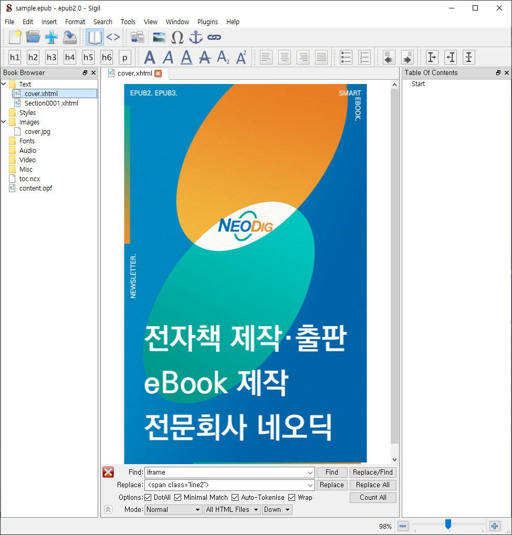Viewport: 512px width, 535px height.
Task: Open the Replace history dropdown
Action: (310, 485)
